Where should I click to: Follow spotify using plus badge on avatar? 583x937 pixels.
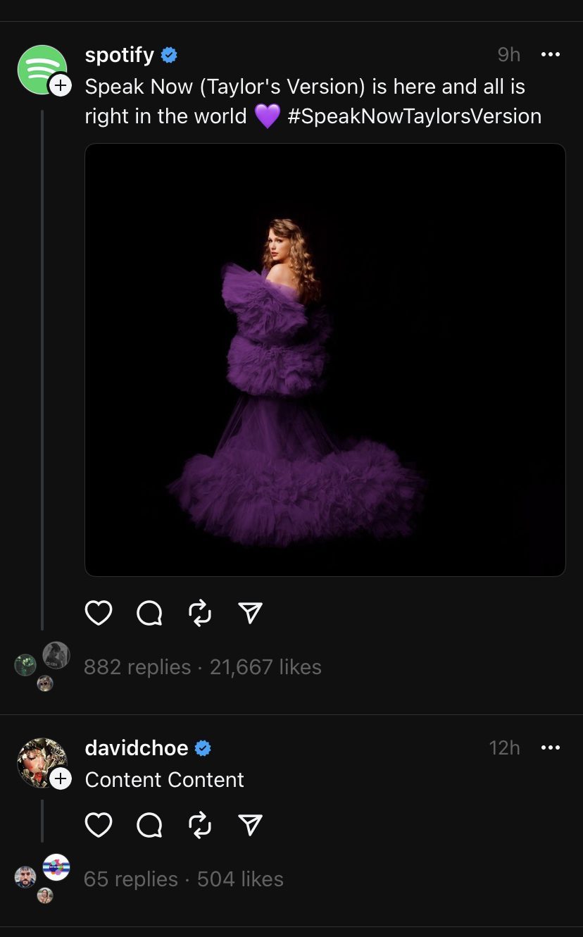60,85
